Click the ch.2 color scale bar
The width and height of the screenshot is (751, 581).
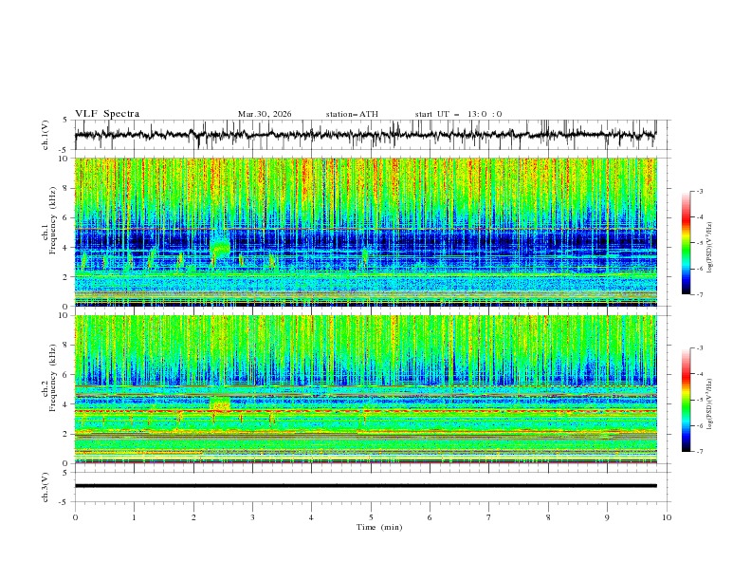point(686,400)
